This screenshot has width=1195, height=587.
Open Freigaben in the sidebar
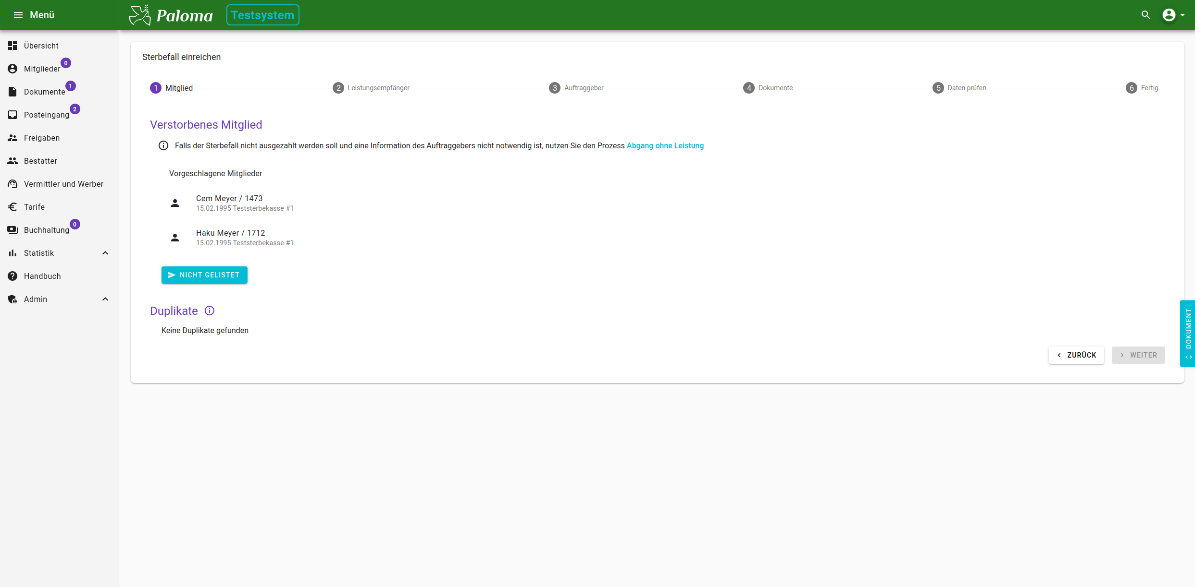59,138
